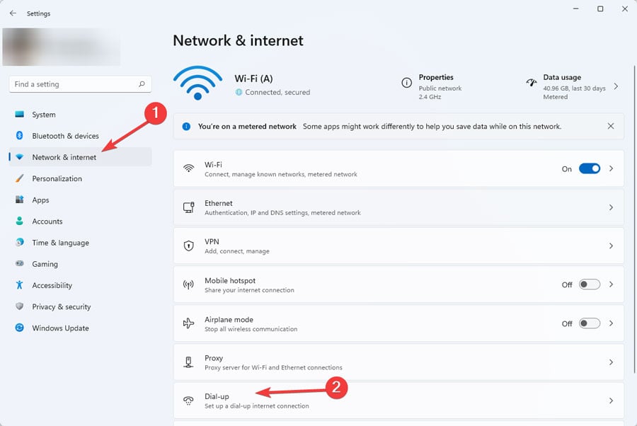Click the Bluetooth & devices icon in sidebar

point(19,136)
